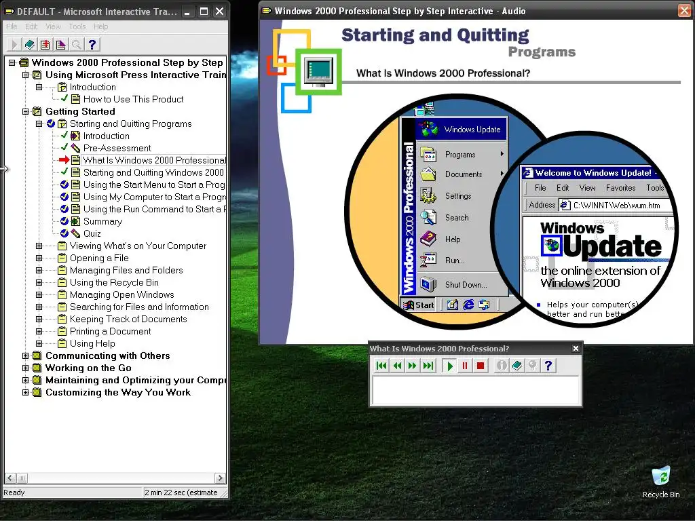Image resolution: width=695 pixels, height=521 pixels.
Task: Click the book icon beside Working on the Go
Action: coord(37,368)
